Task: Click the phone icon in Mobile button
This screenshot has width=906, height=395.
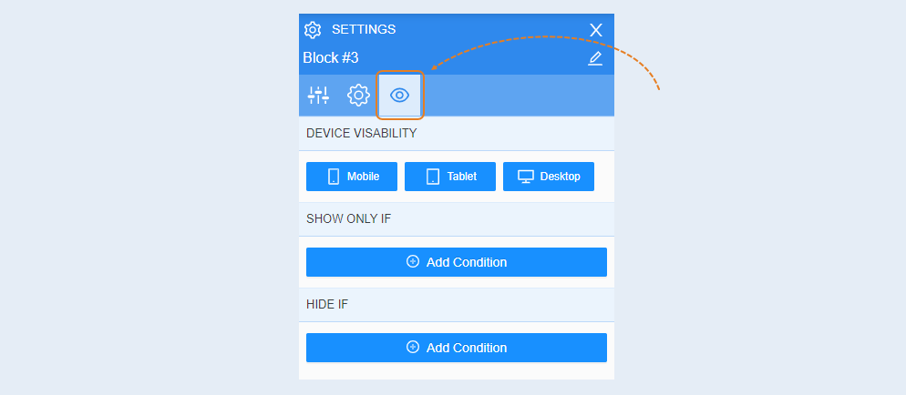Action: point(334,177)
